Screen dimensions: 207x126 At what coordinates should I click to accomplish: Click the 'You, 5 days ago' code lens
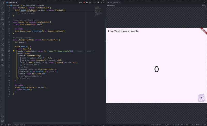click(x=23, y=38)
